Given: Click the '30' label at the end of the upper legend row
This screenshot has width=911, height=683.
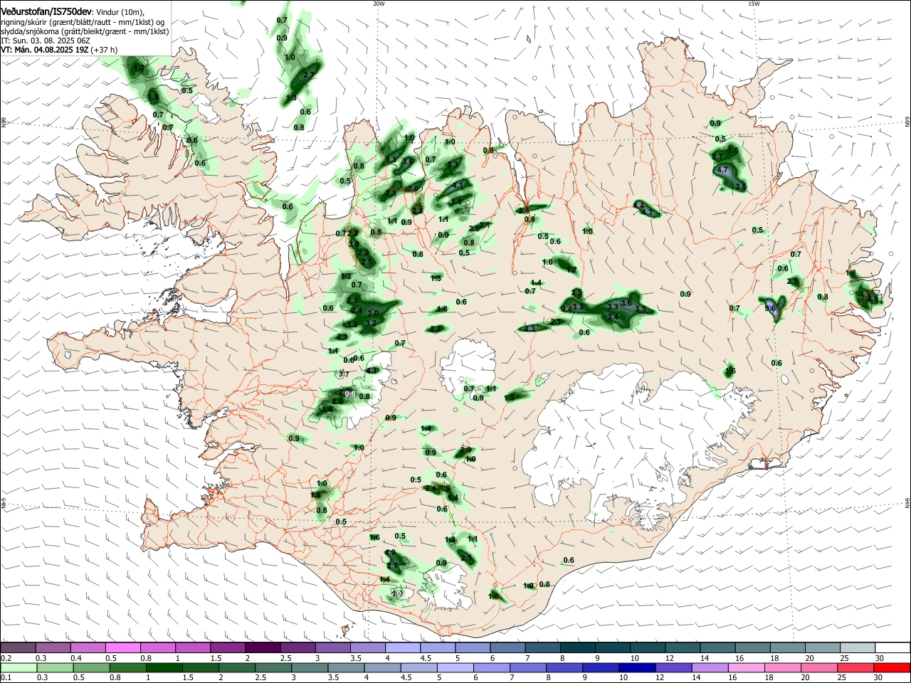Looking at the screenshot, I should 879,658.
